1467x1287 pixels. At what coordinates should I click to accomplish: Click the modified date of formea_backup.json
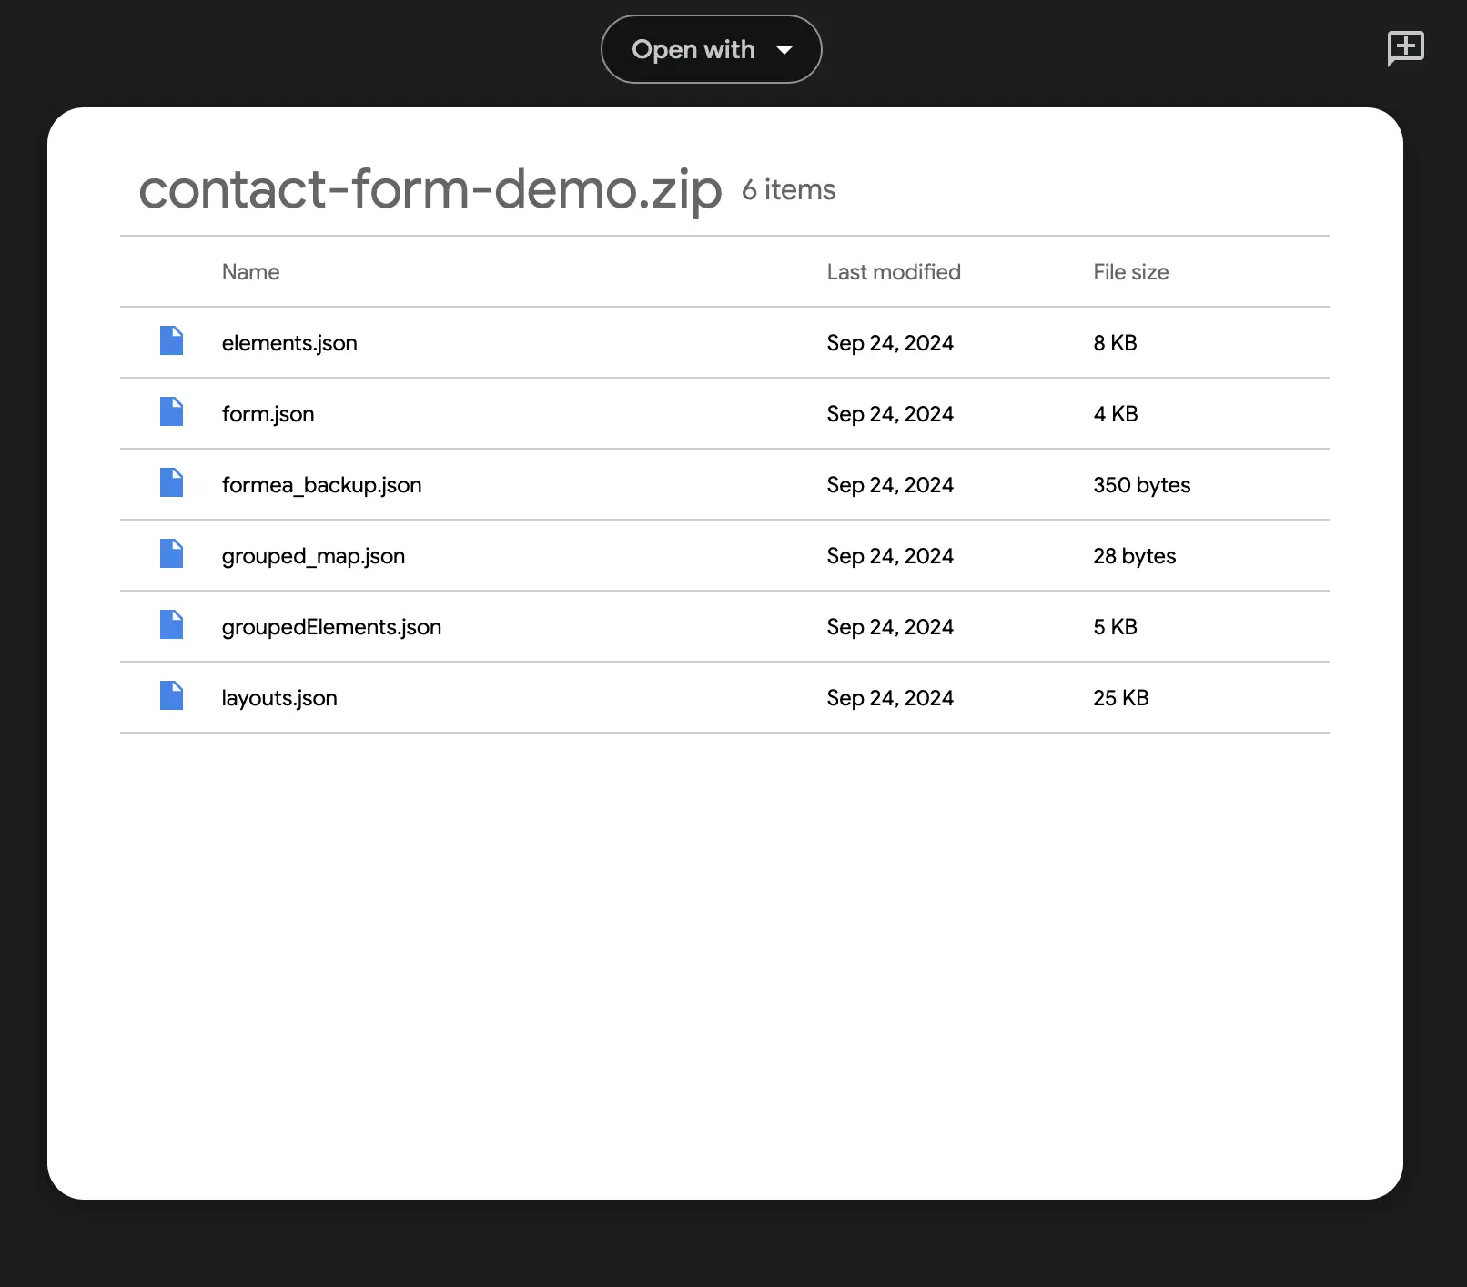coord(890,485)
